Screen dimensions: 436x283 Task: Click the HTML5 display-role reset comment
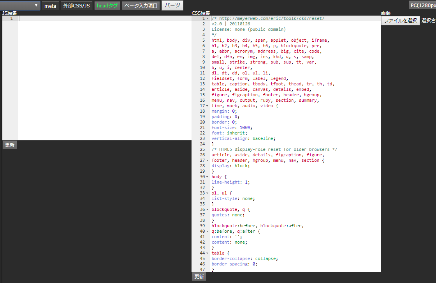point(274,150)
